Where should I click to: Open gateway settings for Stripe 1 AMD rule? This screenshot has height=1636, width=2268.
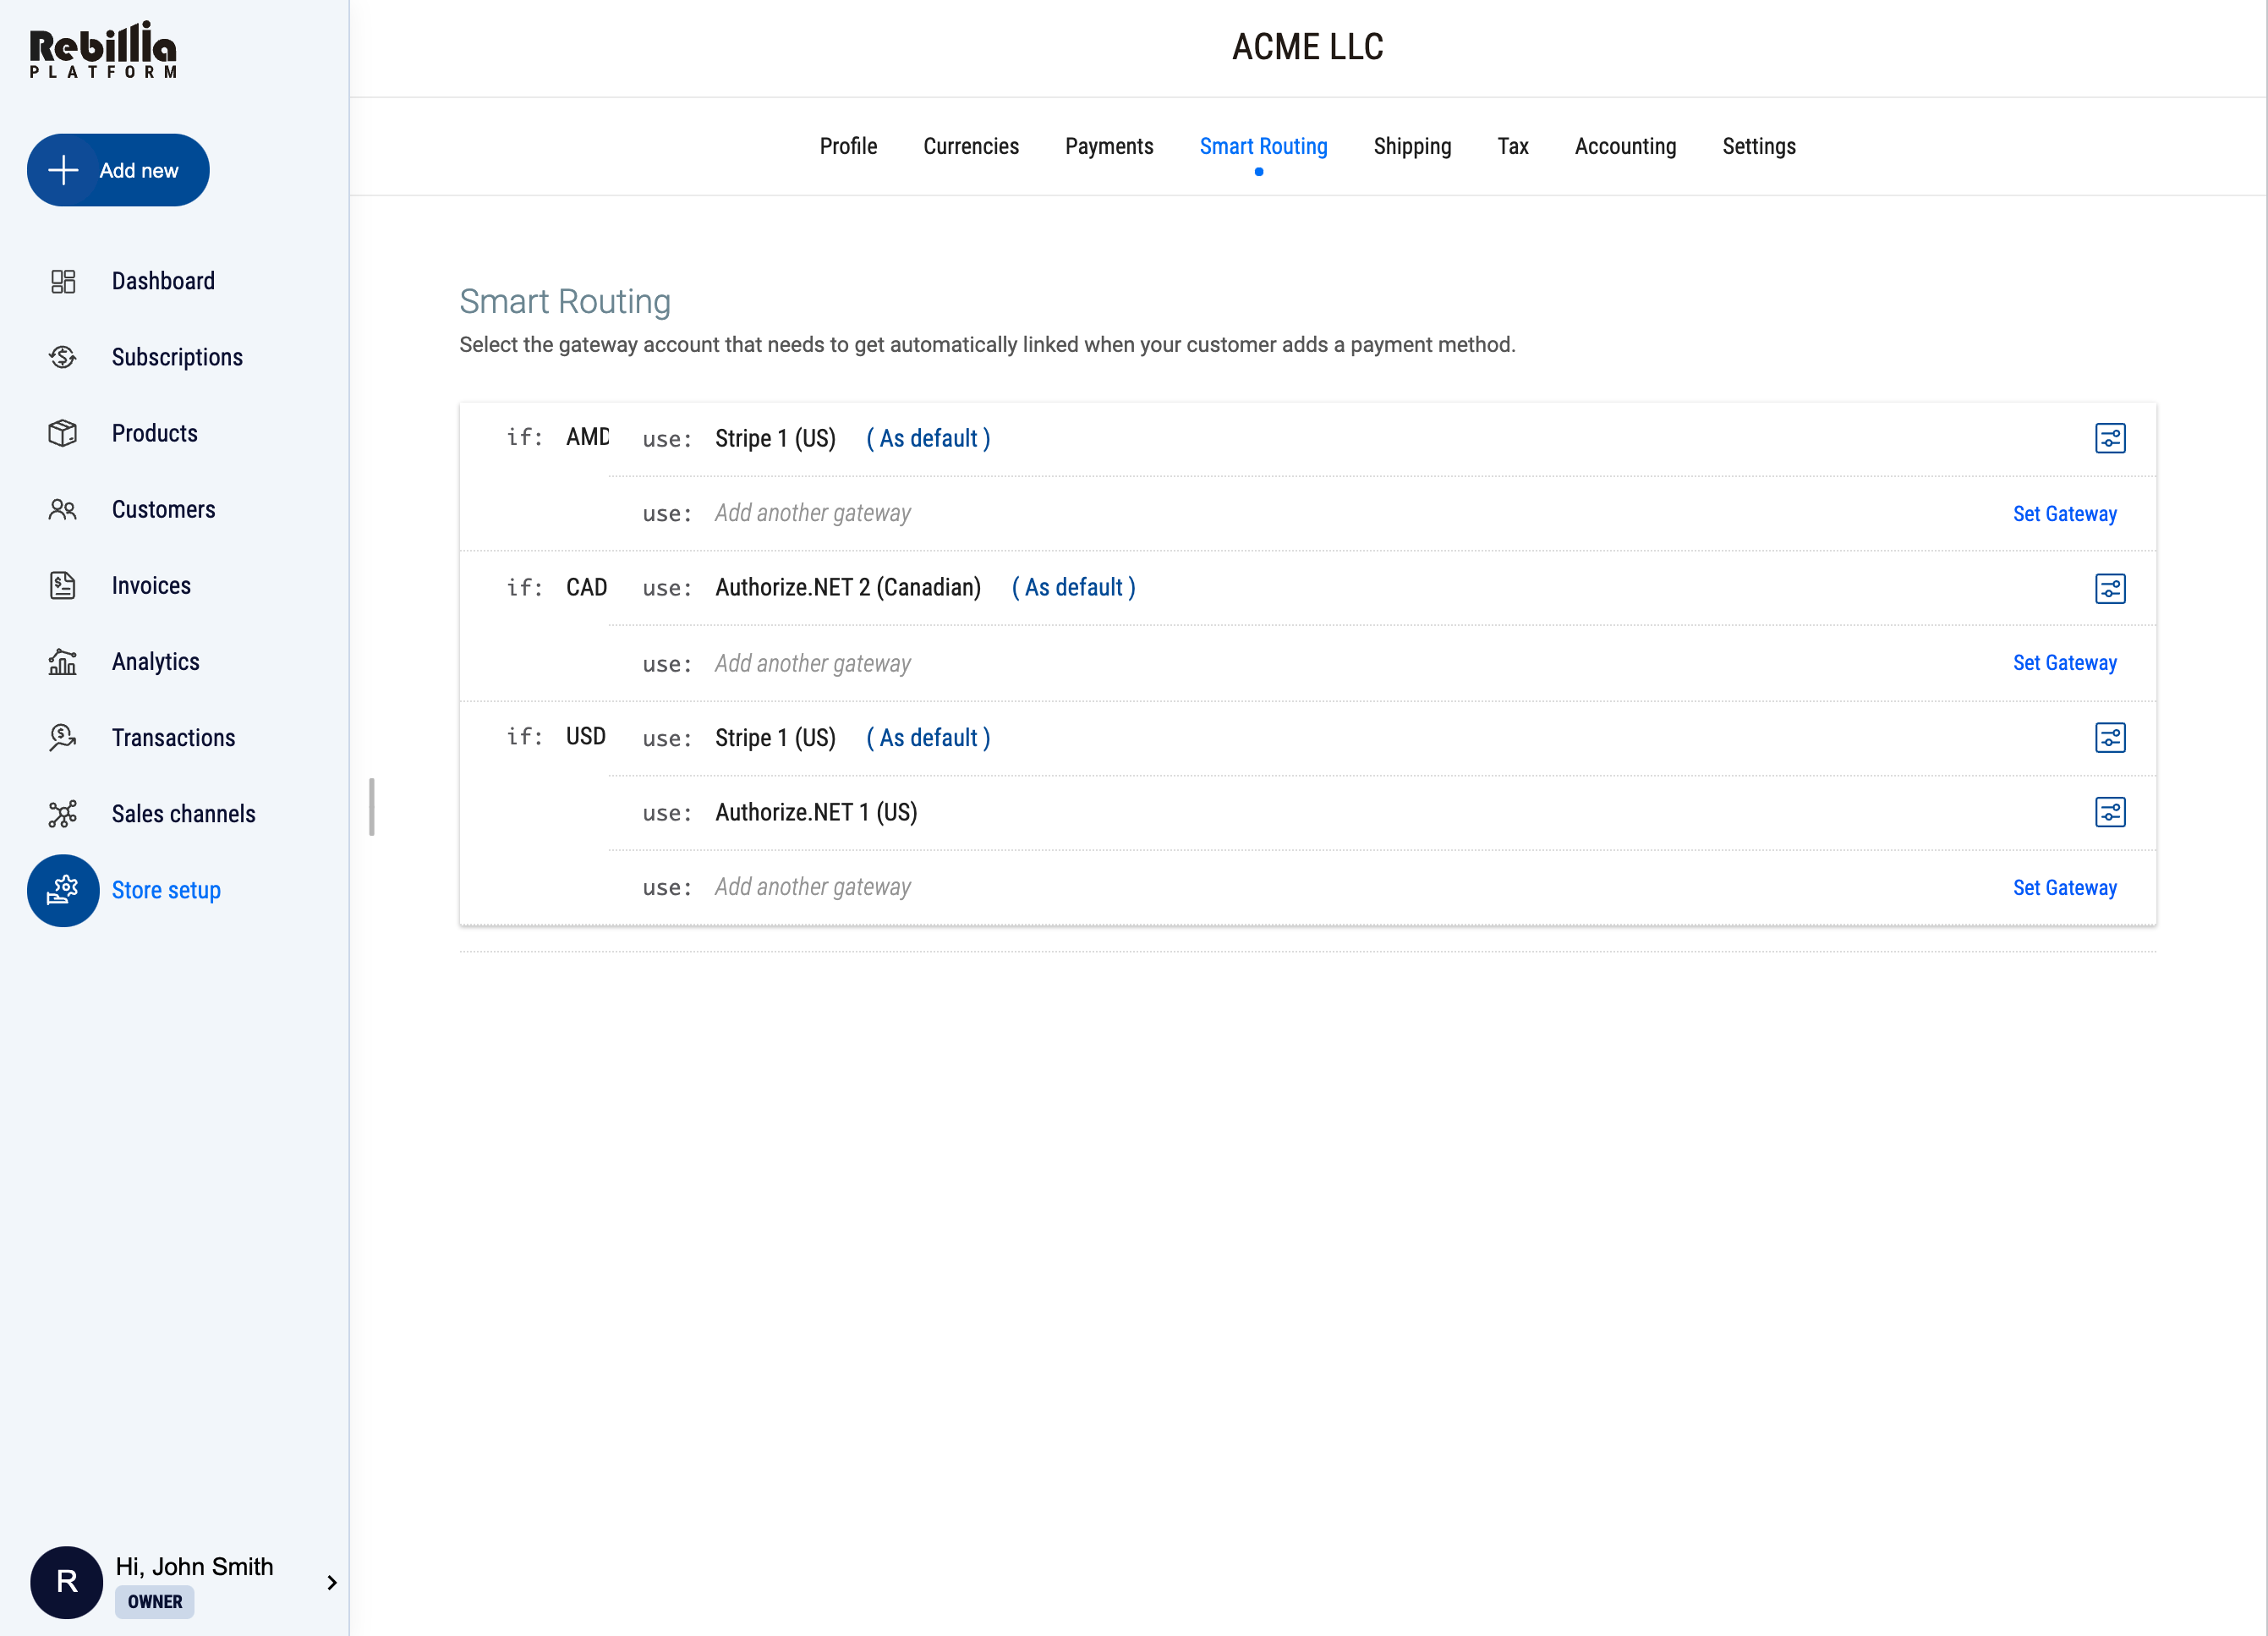pos(2110,438)
